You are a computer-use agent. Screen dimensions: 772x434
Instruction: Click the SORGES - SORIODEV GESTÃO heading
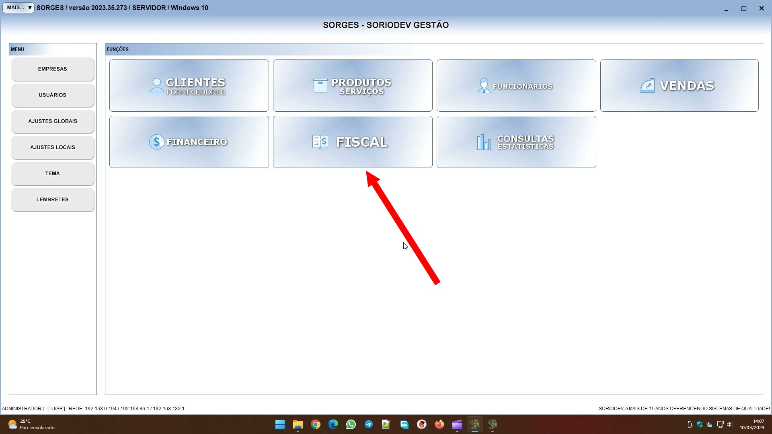coord(386,25)
